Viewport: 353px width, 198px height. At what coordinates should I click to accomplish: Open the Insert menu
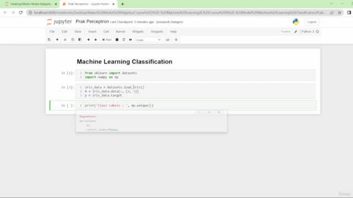pos(92,32)
